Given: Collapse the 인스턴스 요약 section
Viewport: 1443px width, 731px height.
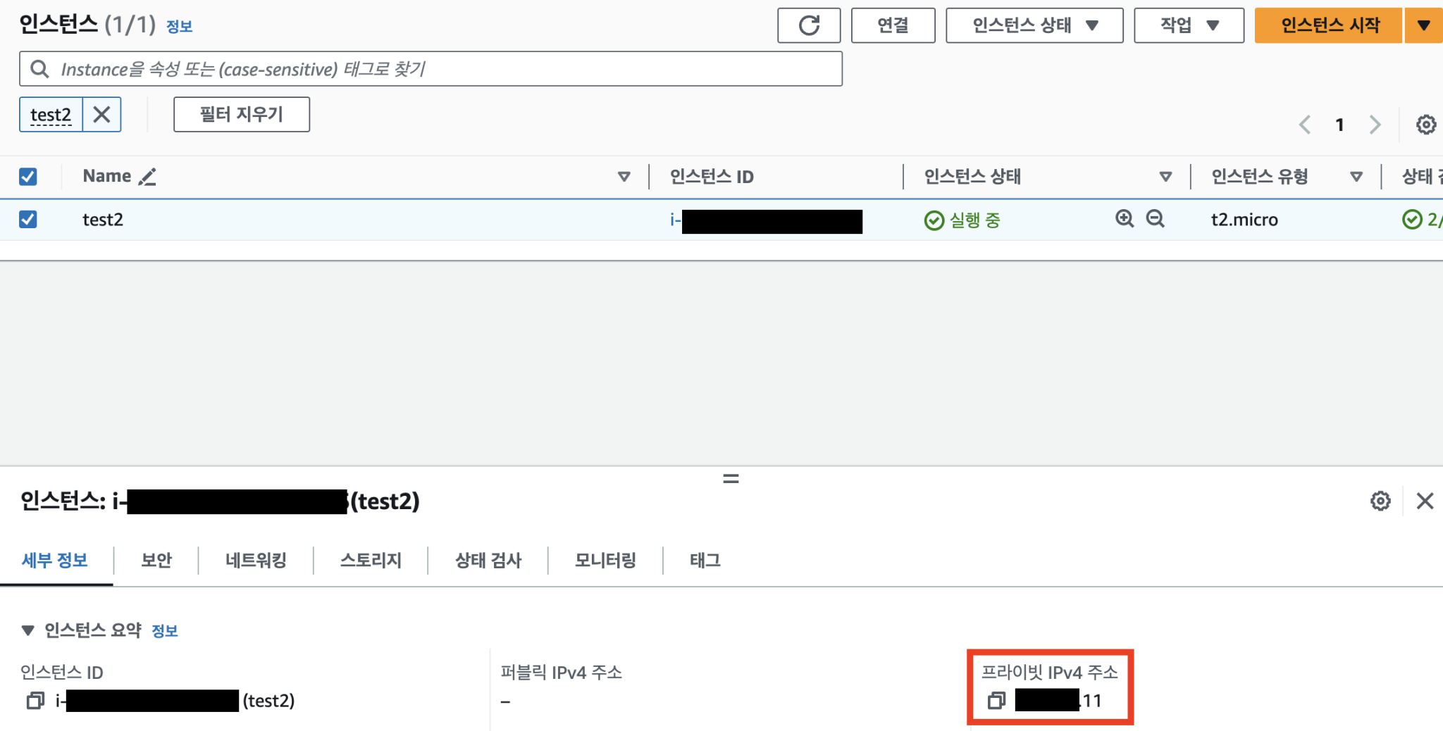Looking at the screenshot, I should click(x=27, y=630).
